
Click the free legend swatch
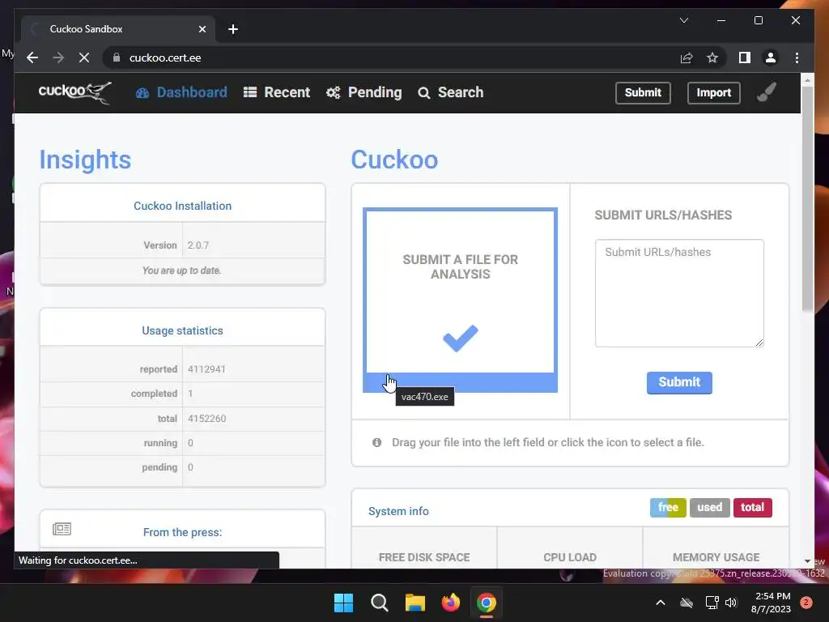coord(668,507)
